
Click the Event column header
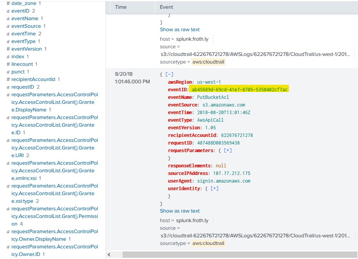click(166, 7)
